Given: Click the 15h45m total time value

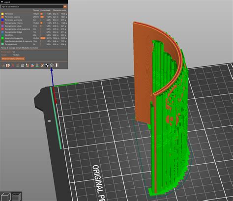Looking at the screenshot, I should [16, 55].
